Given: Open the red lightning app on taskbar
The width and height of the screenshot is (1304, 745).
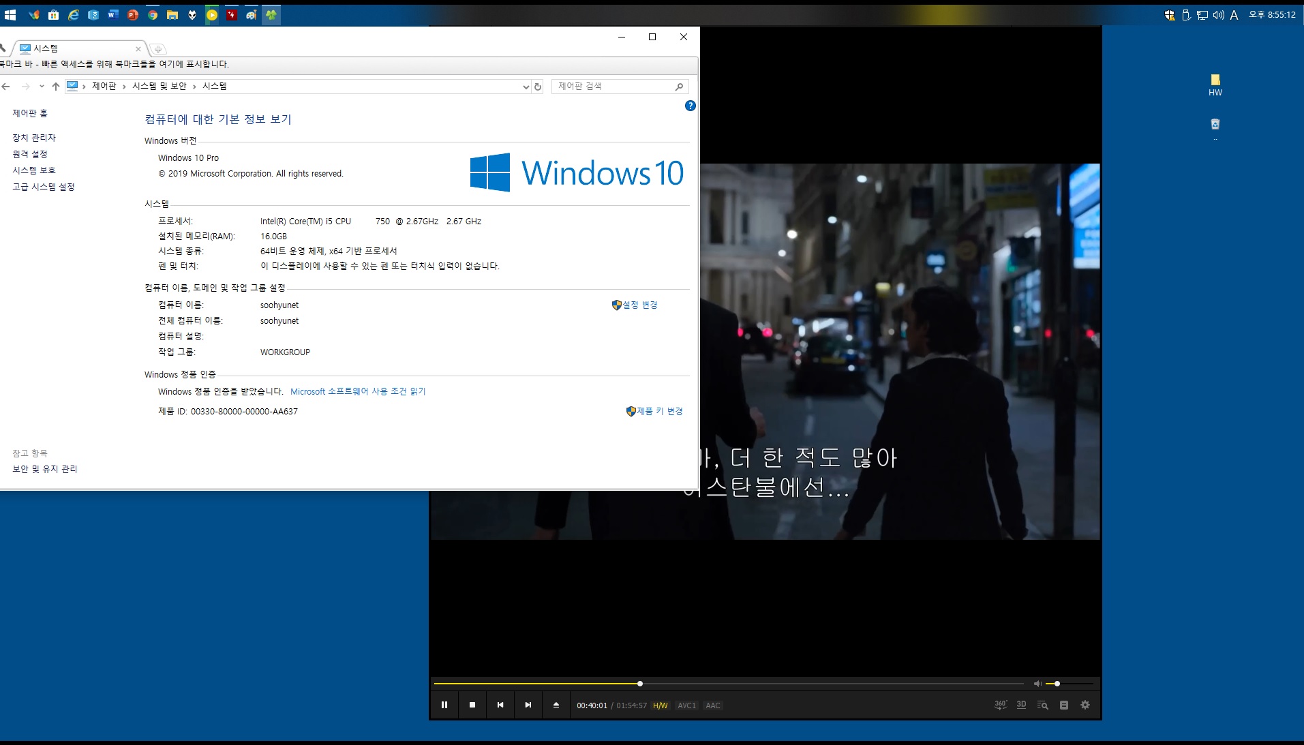Looking at the screenshot, I should click(232, 15).
